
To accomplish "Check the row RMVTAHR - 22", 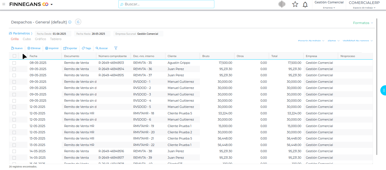I will click(14, 145).
